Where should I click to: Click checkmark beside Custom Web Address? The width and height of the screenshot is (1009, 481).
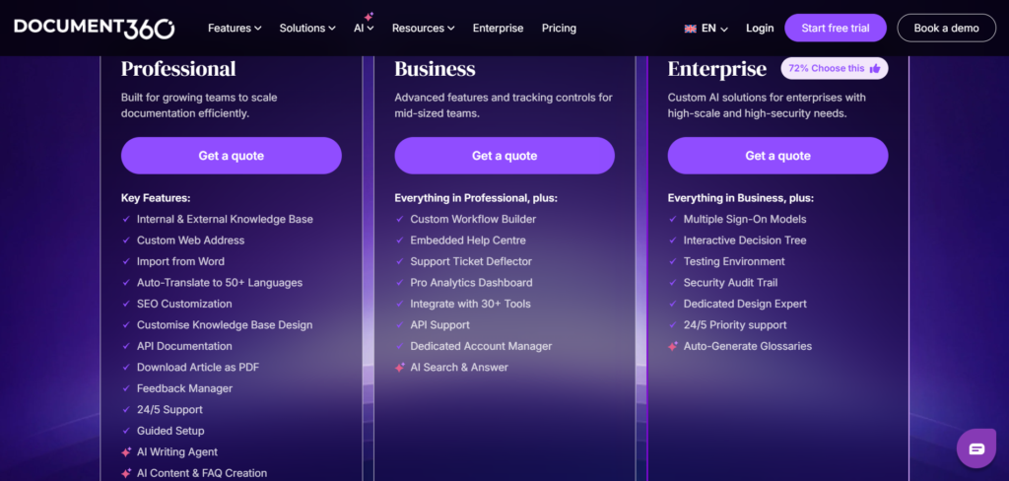[x=126, y=240]
